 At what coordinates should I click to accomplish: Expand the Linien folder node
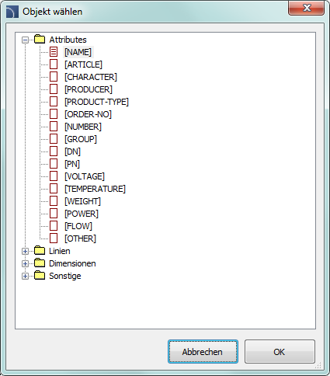coord(25,251)
